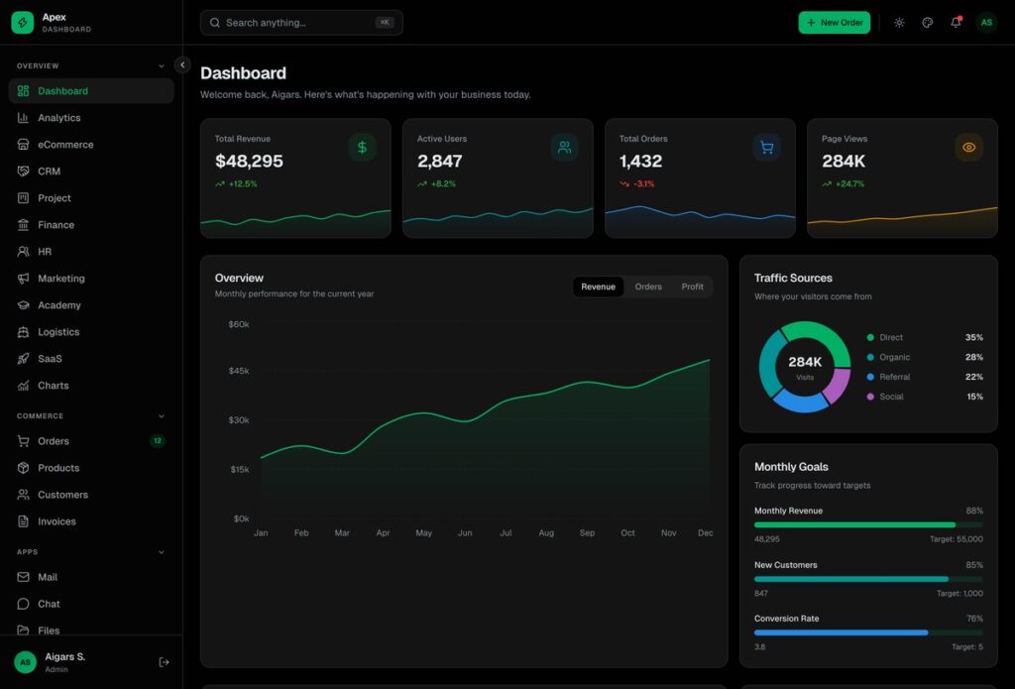Viewport: 1015px width, 689px height.
Task: Focus the Search anything field
Action: [x=301, y=23]
